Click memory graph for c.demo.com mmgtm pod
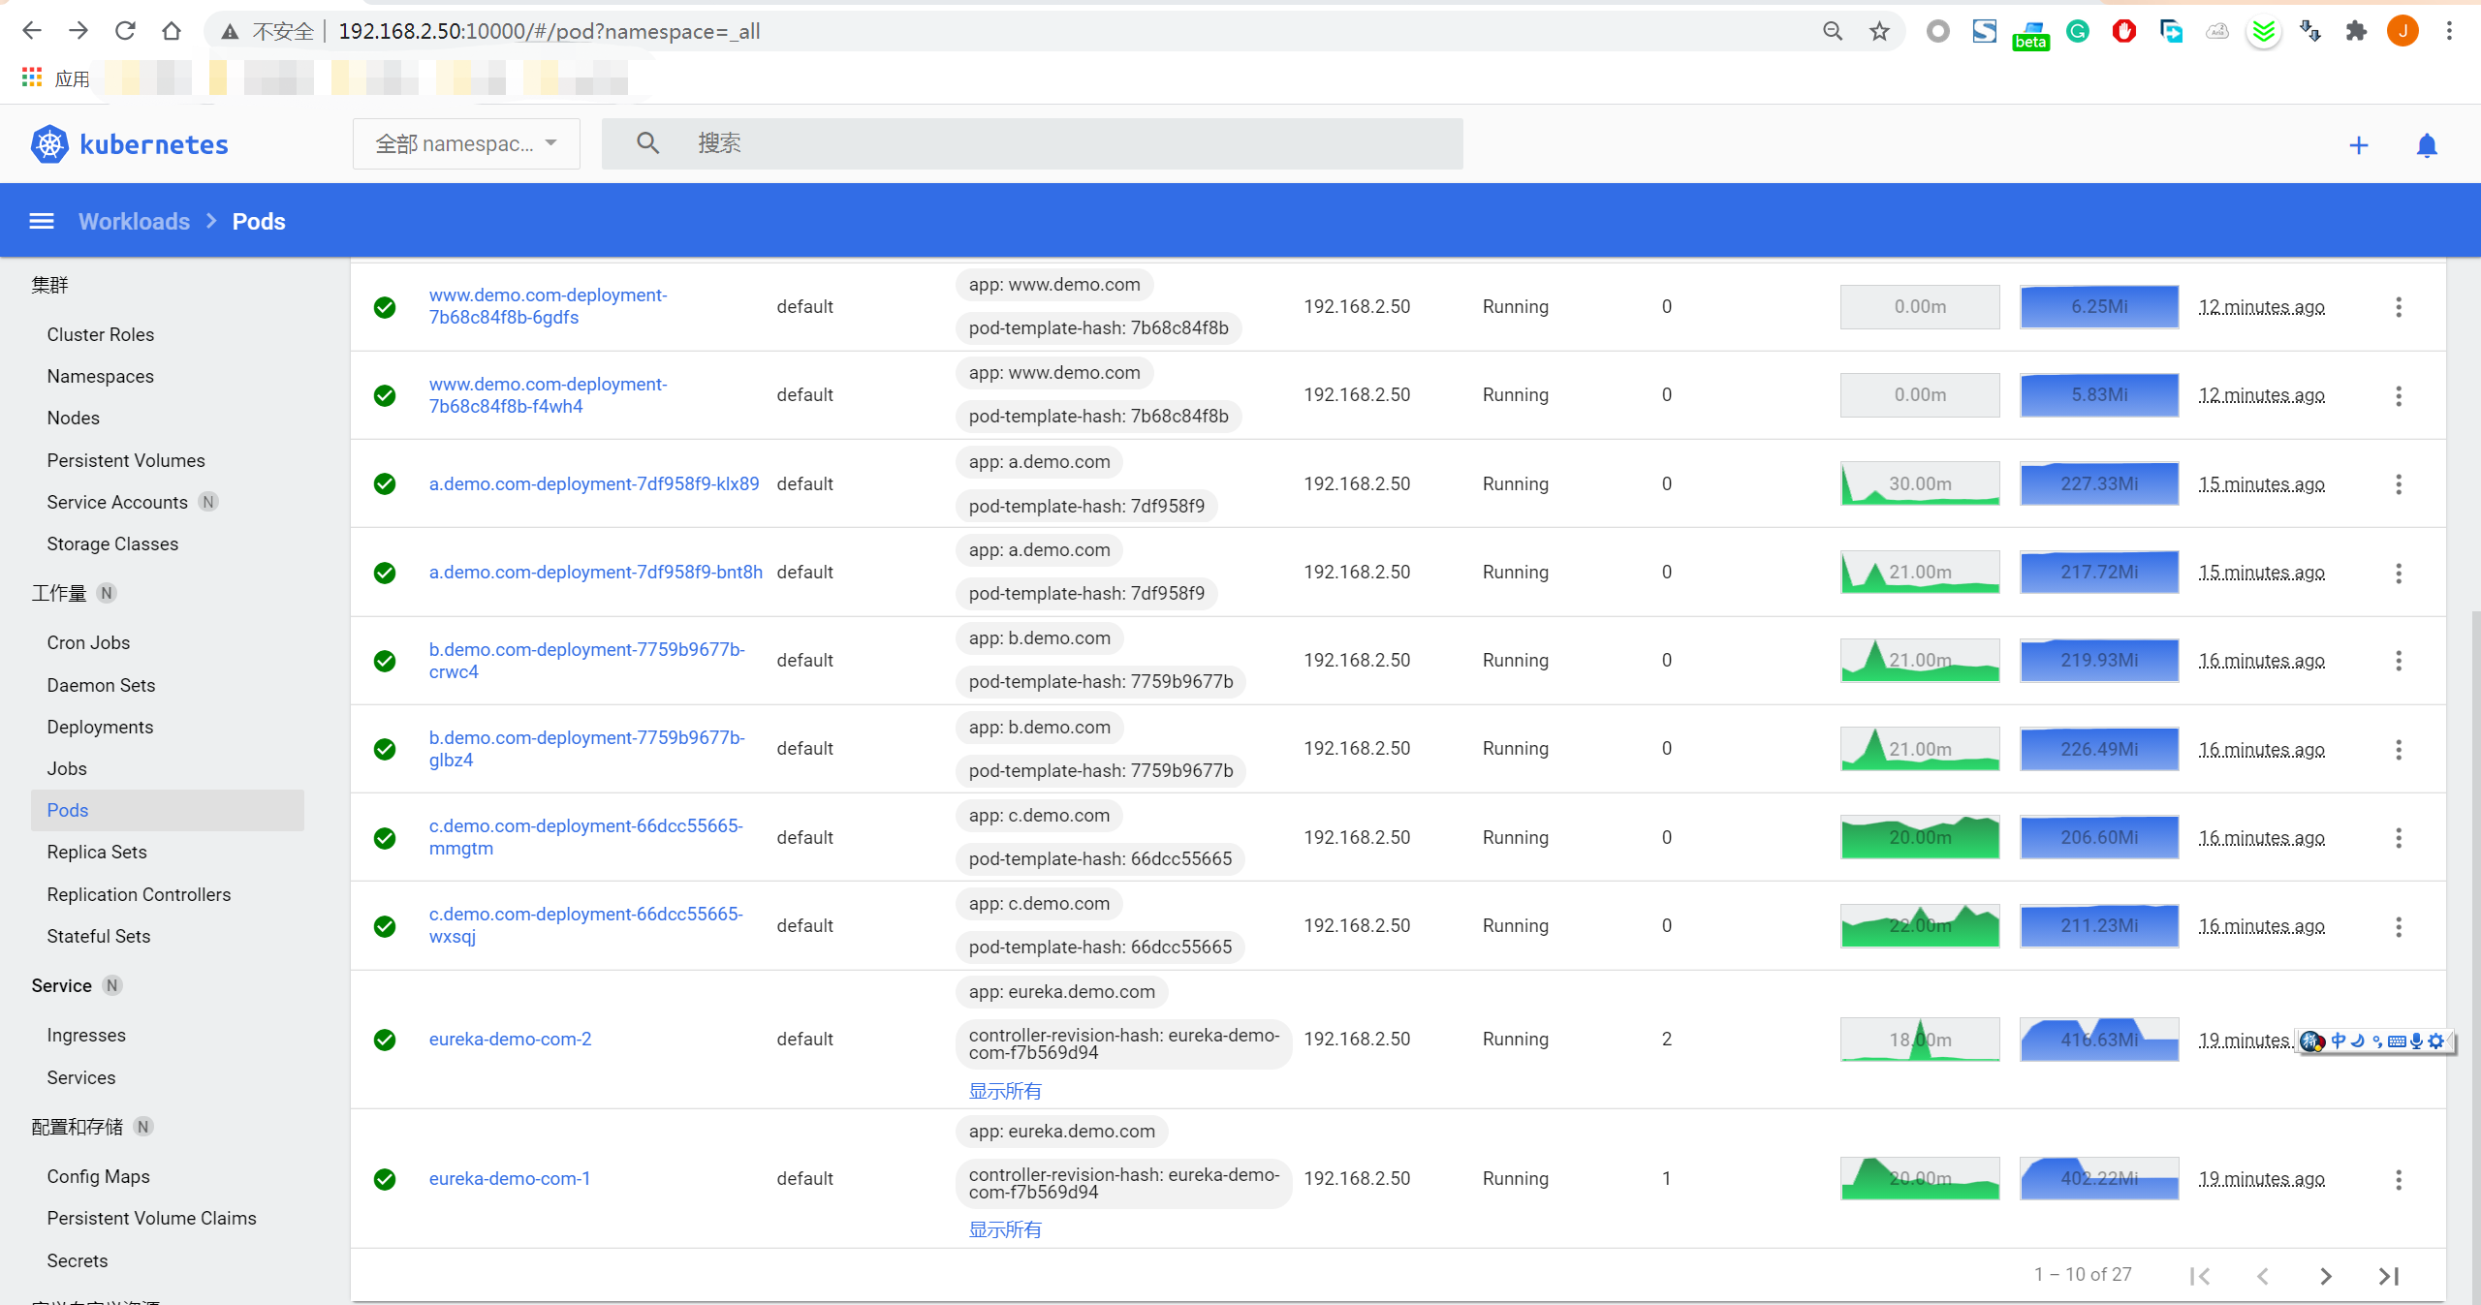2481x1305 pixels. coord(2099,837)
